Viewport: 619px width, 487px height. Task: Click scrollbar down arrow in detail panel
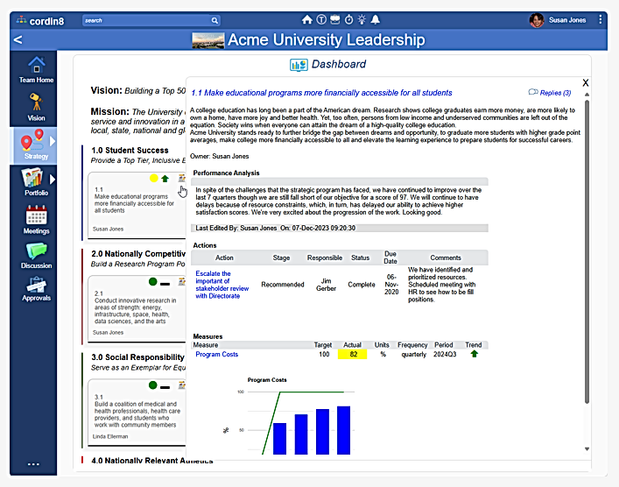587,449
